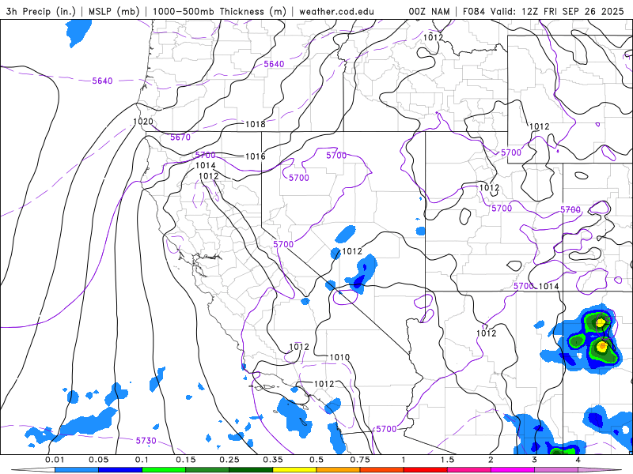
Task: Click the orange-red 0.75–1 legend swatch
Action: [x=382, y=470]
